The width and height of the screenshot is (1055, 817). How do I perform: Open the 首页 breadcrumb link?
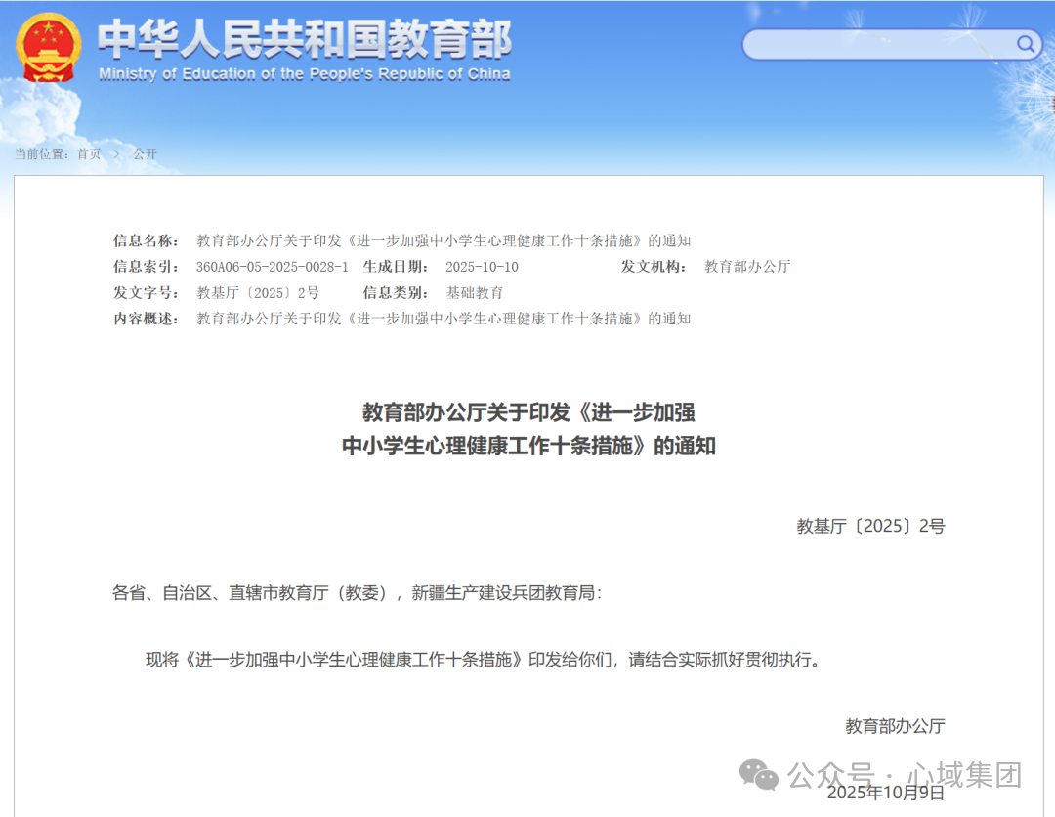pos(89,154)
